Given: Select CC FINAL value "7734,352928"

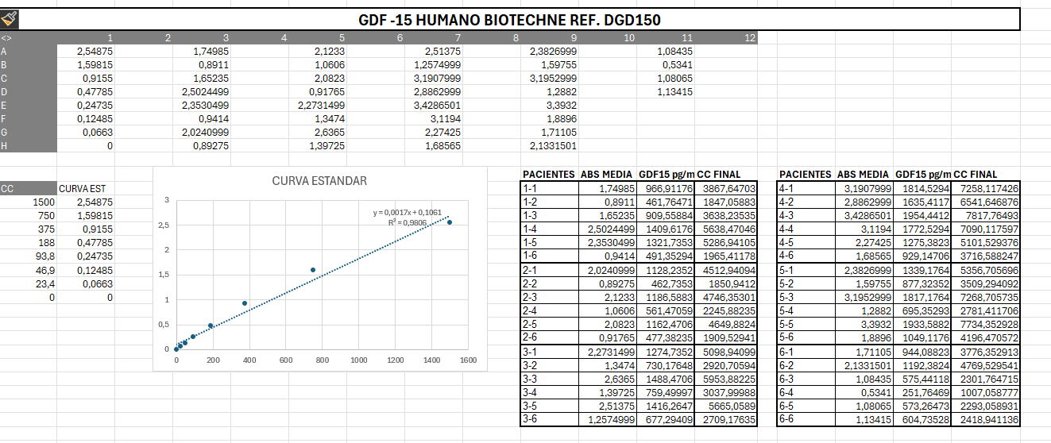Looking at the screenshot, I should click(x=986, y=324).
